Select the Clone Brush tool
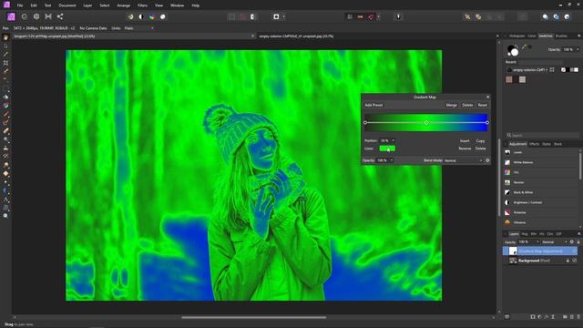 pos(5,148)
